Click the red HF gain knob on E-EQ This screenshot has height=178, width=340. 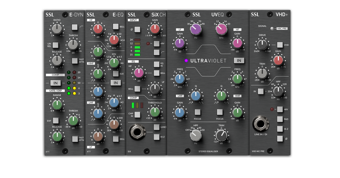click(x=98, y=29)
